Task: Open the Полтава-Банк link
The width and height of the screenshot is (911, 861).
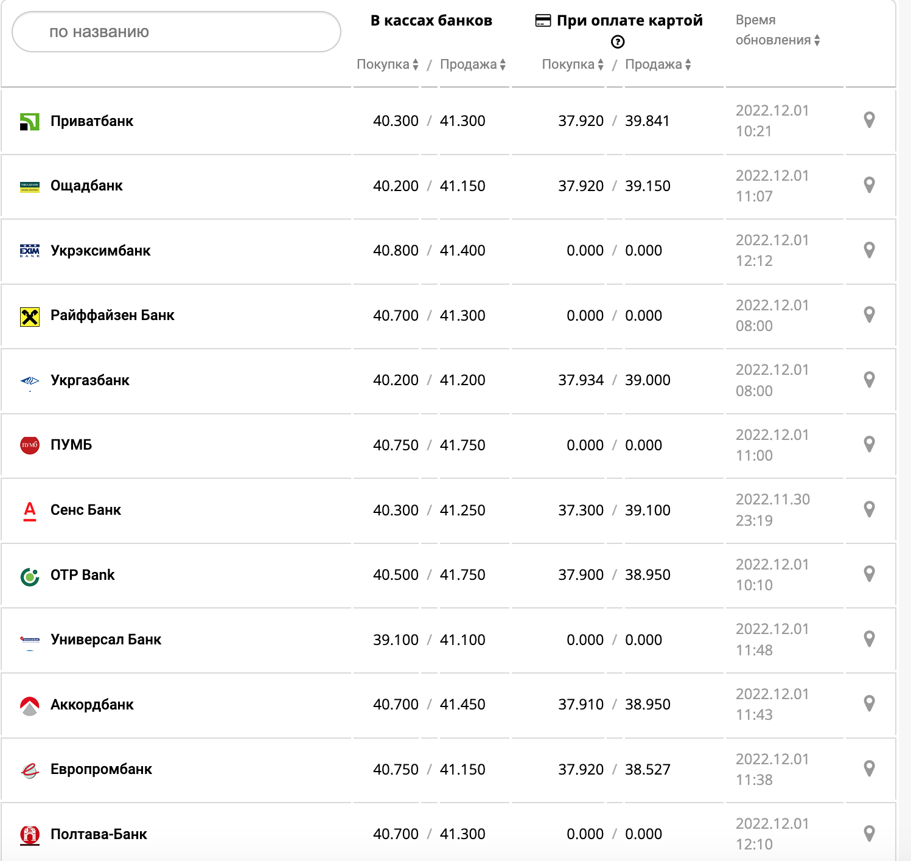Action: pyautogui.click(x=99, y=834)
